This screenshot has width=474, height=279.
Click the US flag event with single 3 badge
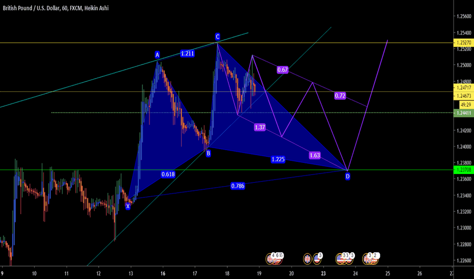coord(317,259)
